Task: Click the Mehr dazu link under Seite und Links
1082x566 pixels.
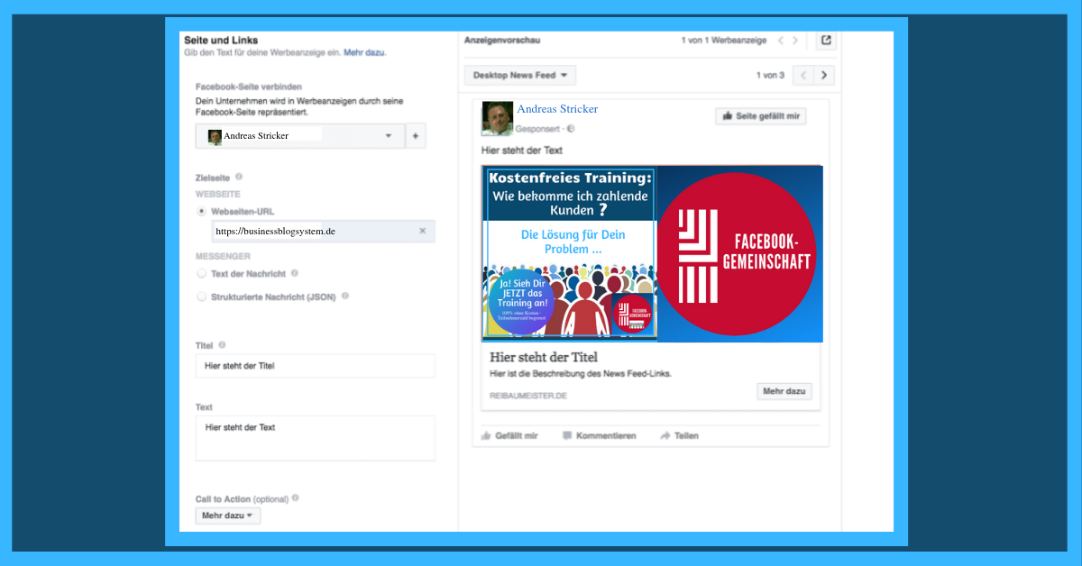Action: [364, 53]
